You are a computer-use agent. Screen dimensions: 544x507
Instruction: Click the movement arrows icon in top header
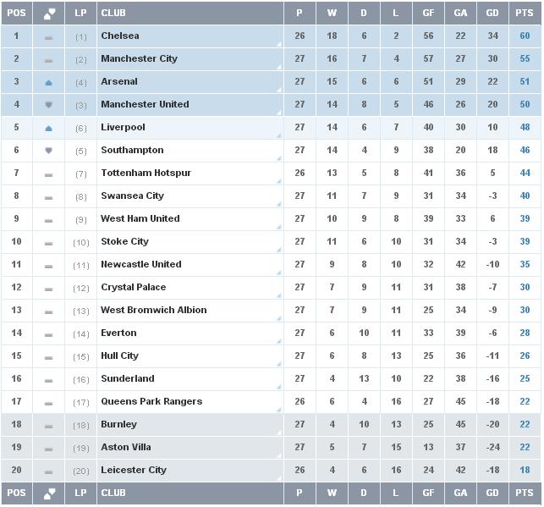pos(49,14)
